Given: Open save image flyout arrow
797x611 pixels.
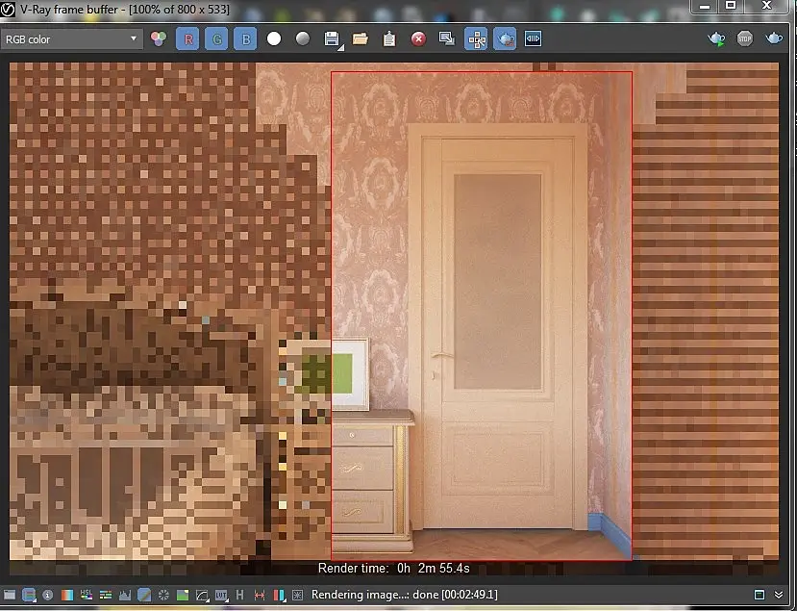Looking at the screenshot, I should point(341,48).
